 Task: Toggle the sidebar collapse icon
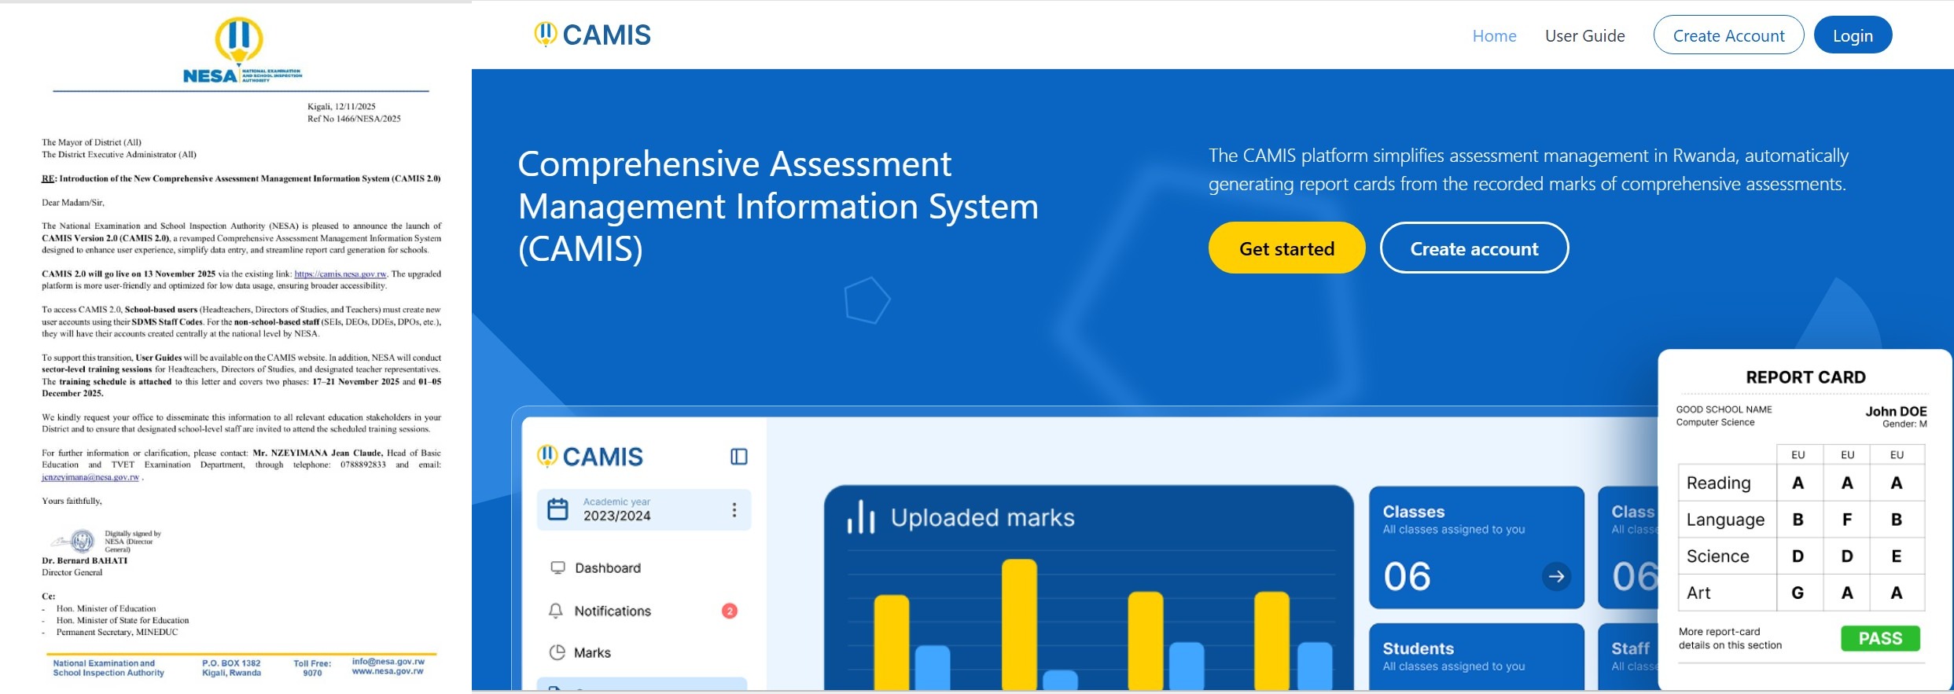738,457
